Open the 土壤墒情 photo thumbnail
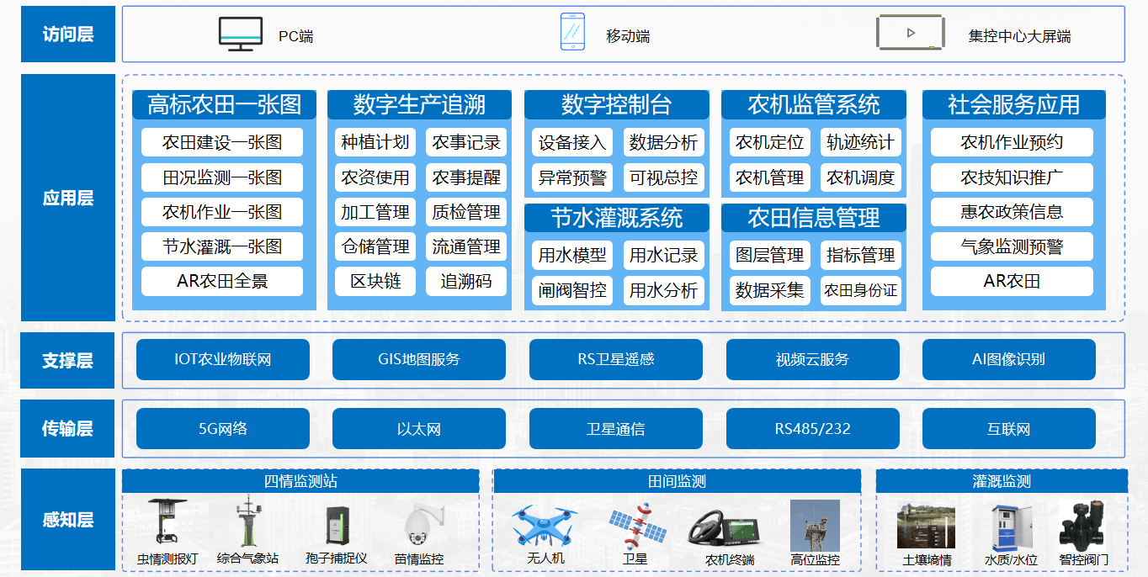Screen dimensions: 1148x577 click(925, 526)
